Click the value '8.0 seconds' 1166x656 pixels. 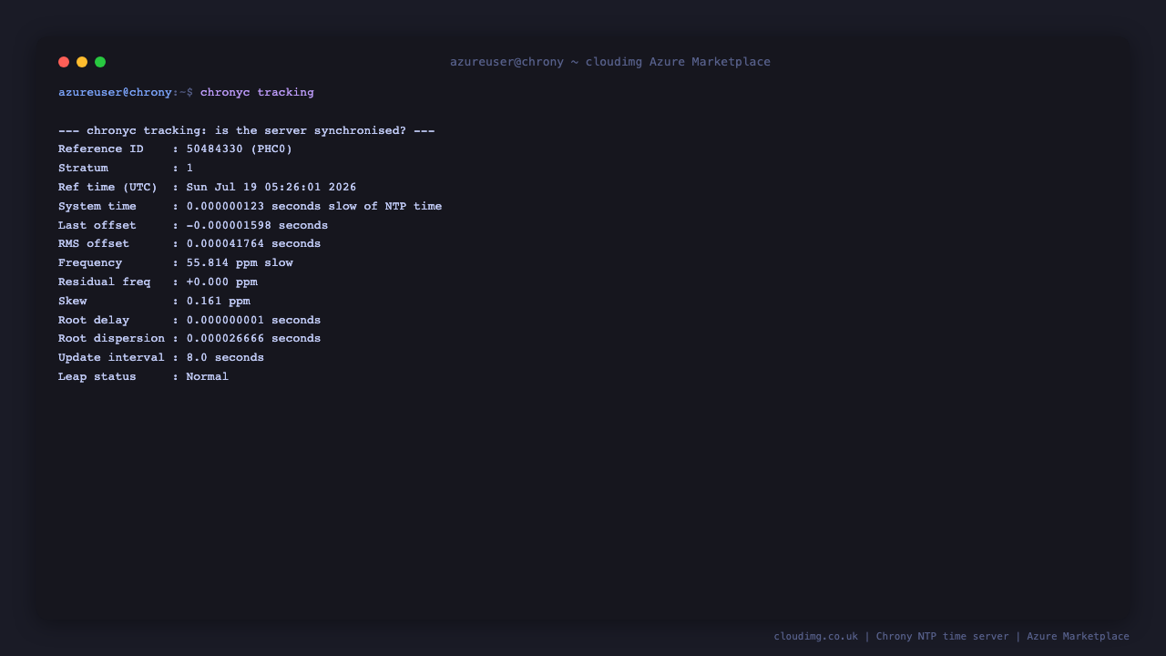click(225, 357)
